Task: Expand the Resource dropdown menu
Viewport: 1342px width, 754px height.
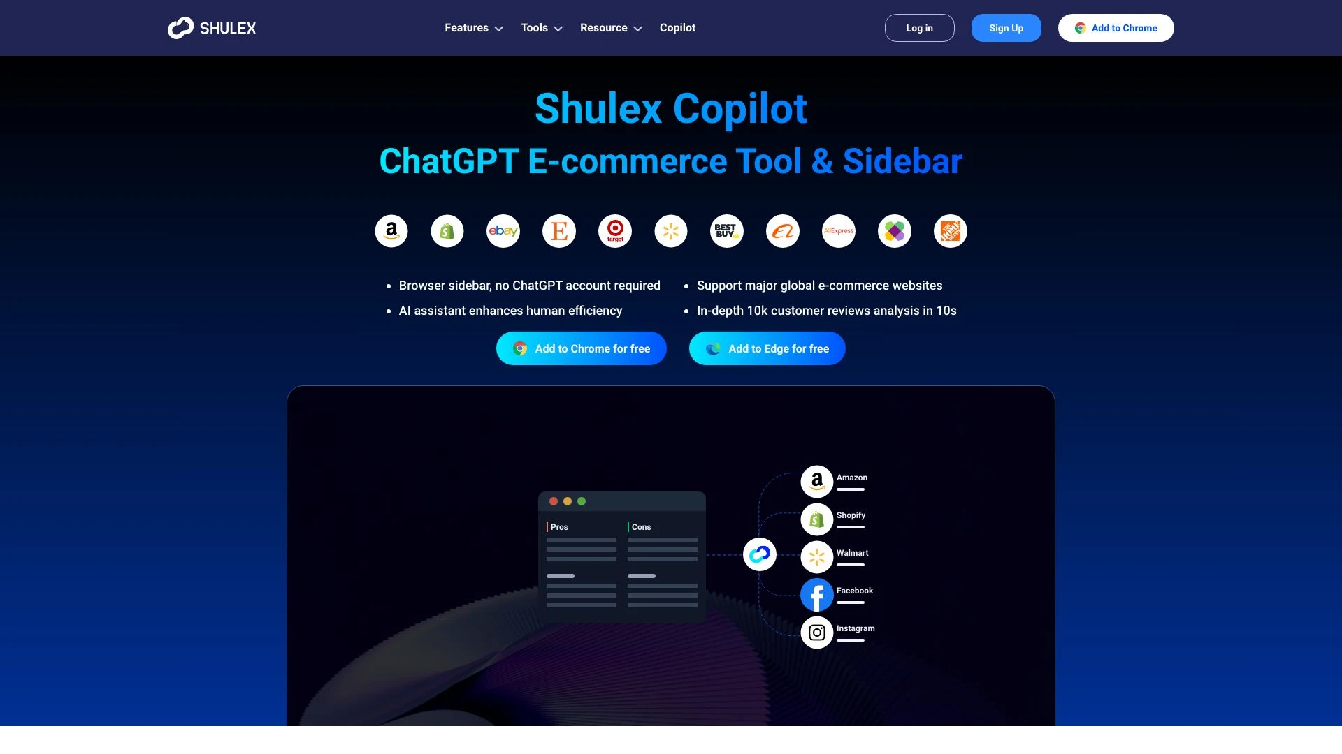Action: coord(611,28)
